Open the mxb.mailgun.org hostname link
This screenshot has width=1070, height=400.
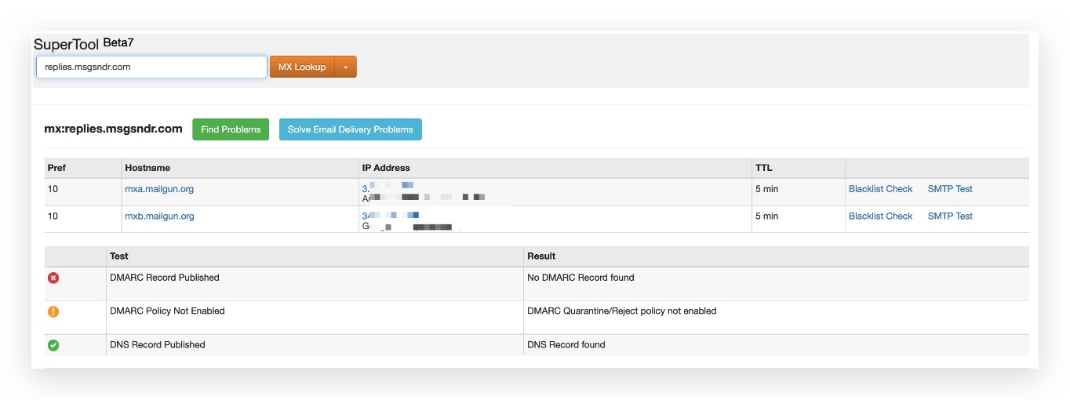[159, 216]
